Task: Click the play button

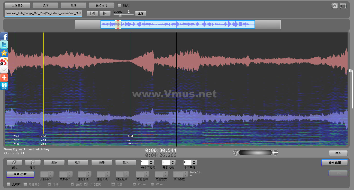Action: [x=105, y=13]
